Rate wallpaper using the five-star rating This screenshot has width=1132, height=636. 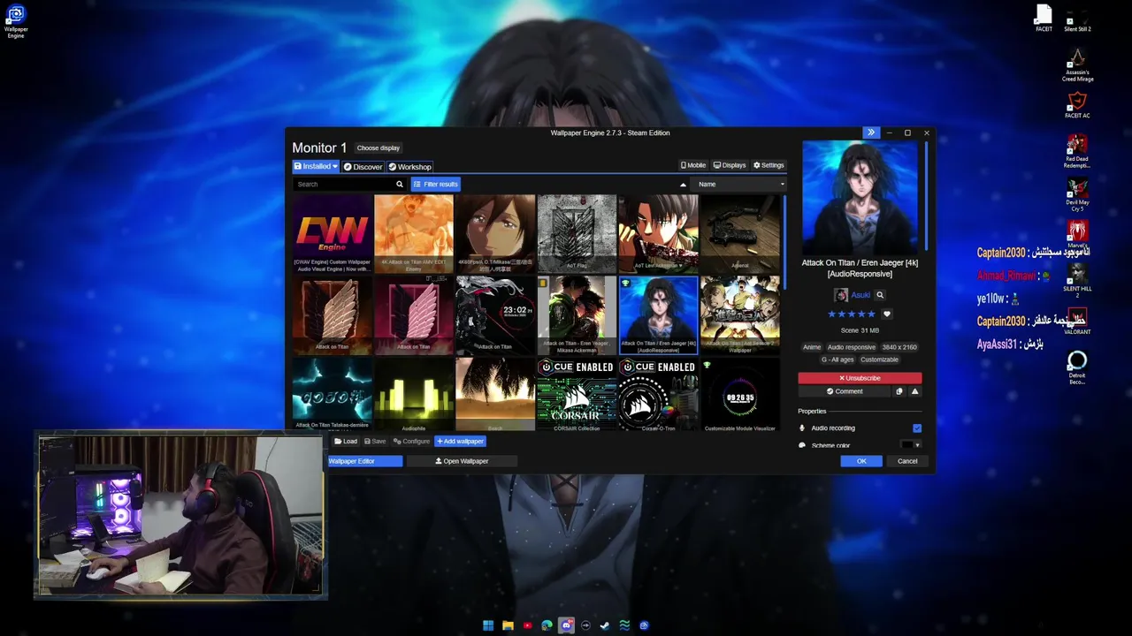[852, 314]
